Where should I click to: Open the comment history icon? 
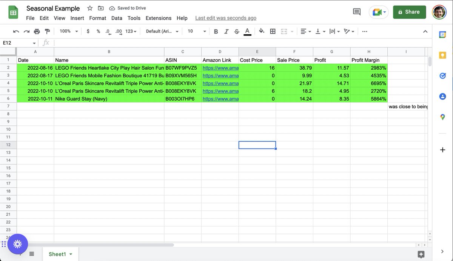[x=357, y=12]
